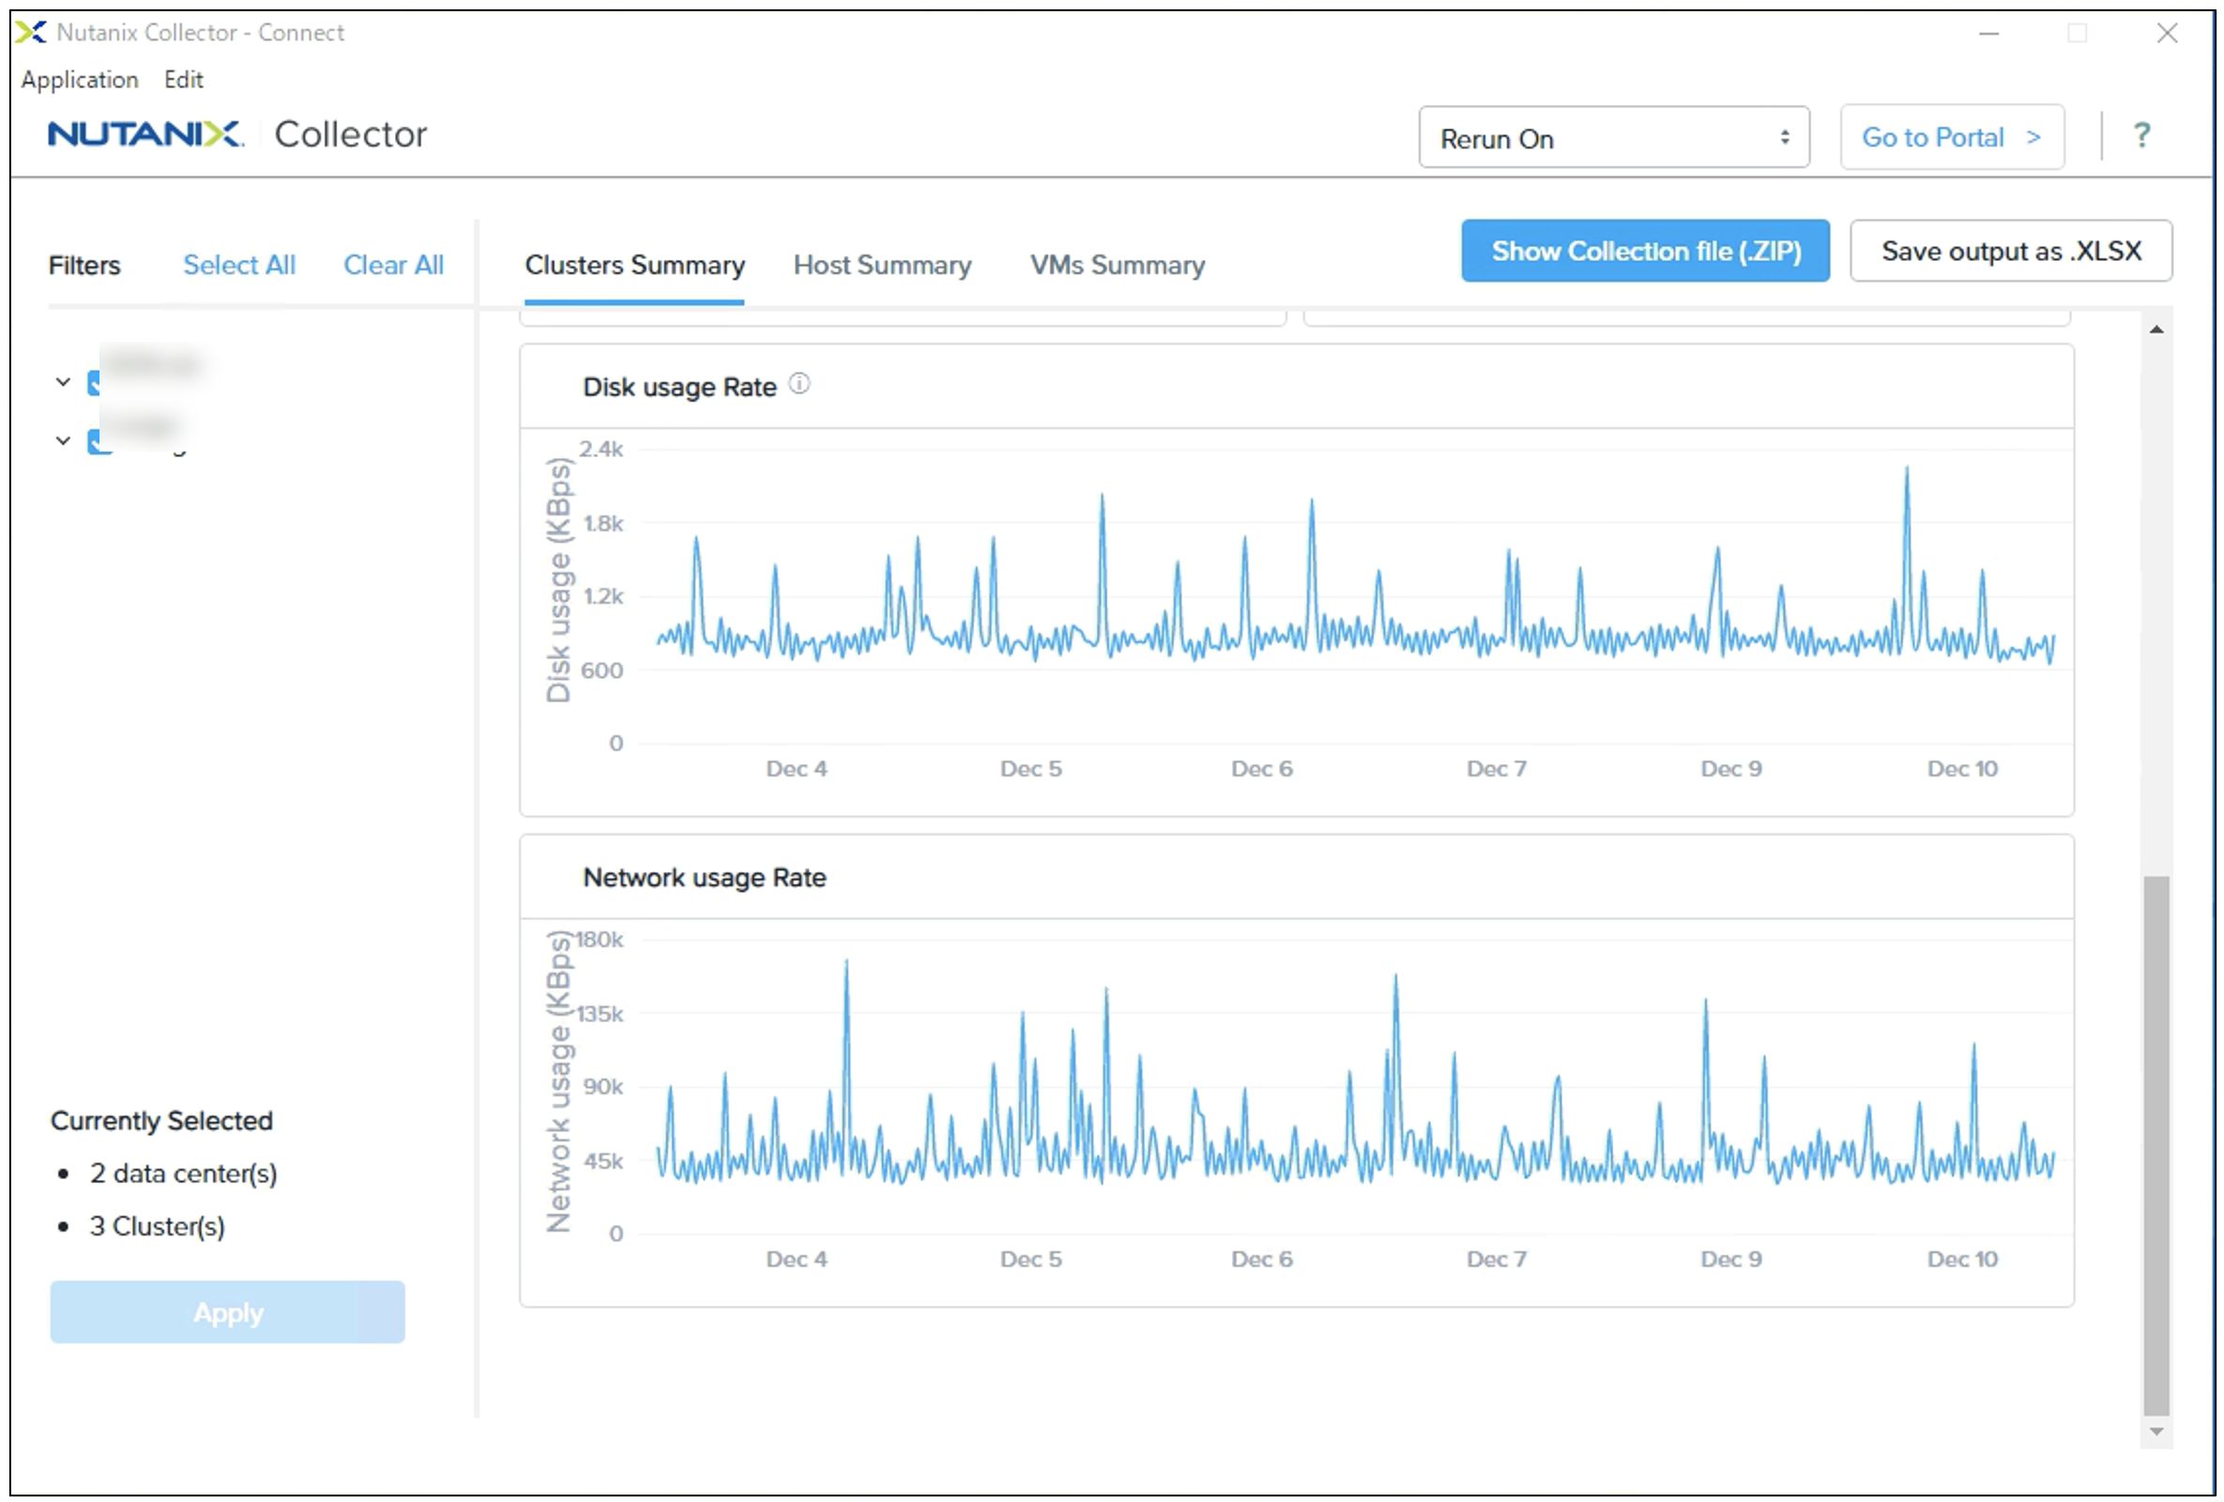2224x1502 pixels.
Task: Click the 2.4k axis value on Disk chart
Action: point(601,449)
